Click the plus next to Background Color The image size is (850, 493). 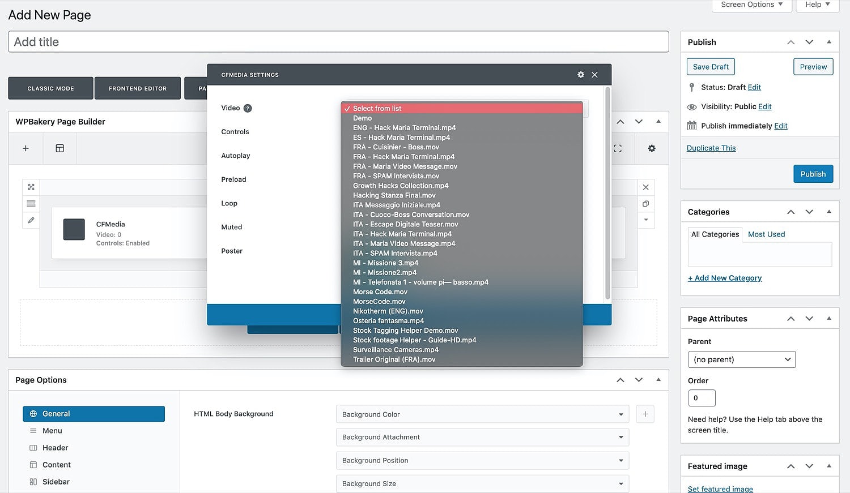click(645, 414)
